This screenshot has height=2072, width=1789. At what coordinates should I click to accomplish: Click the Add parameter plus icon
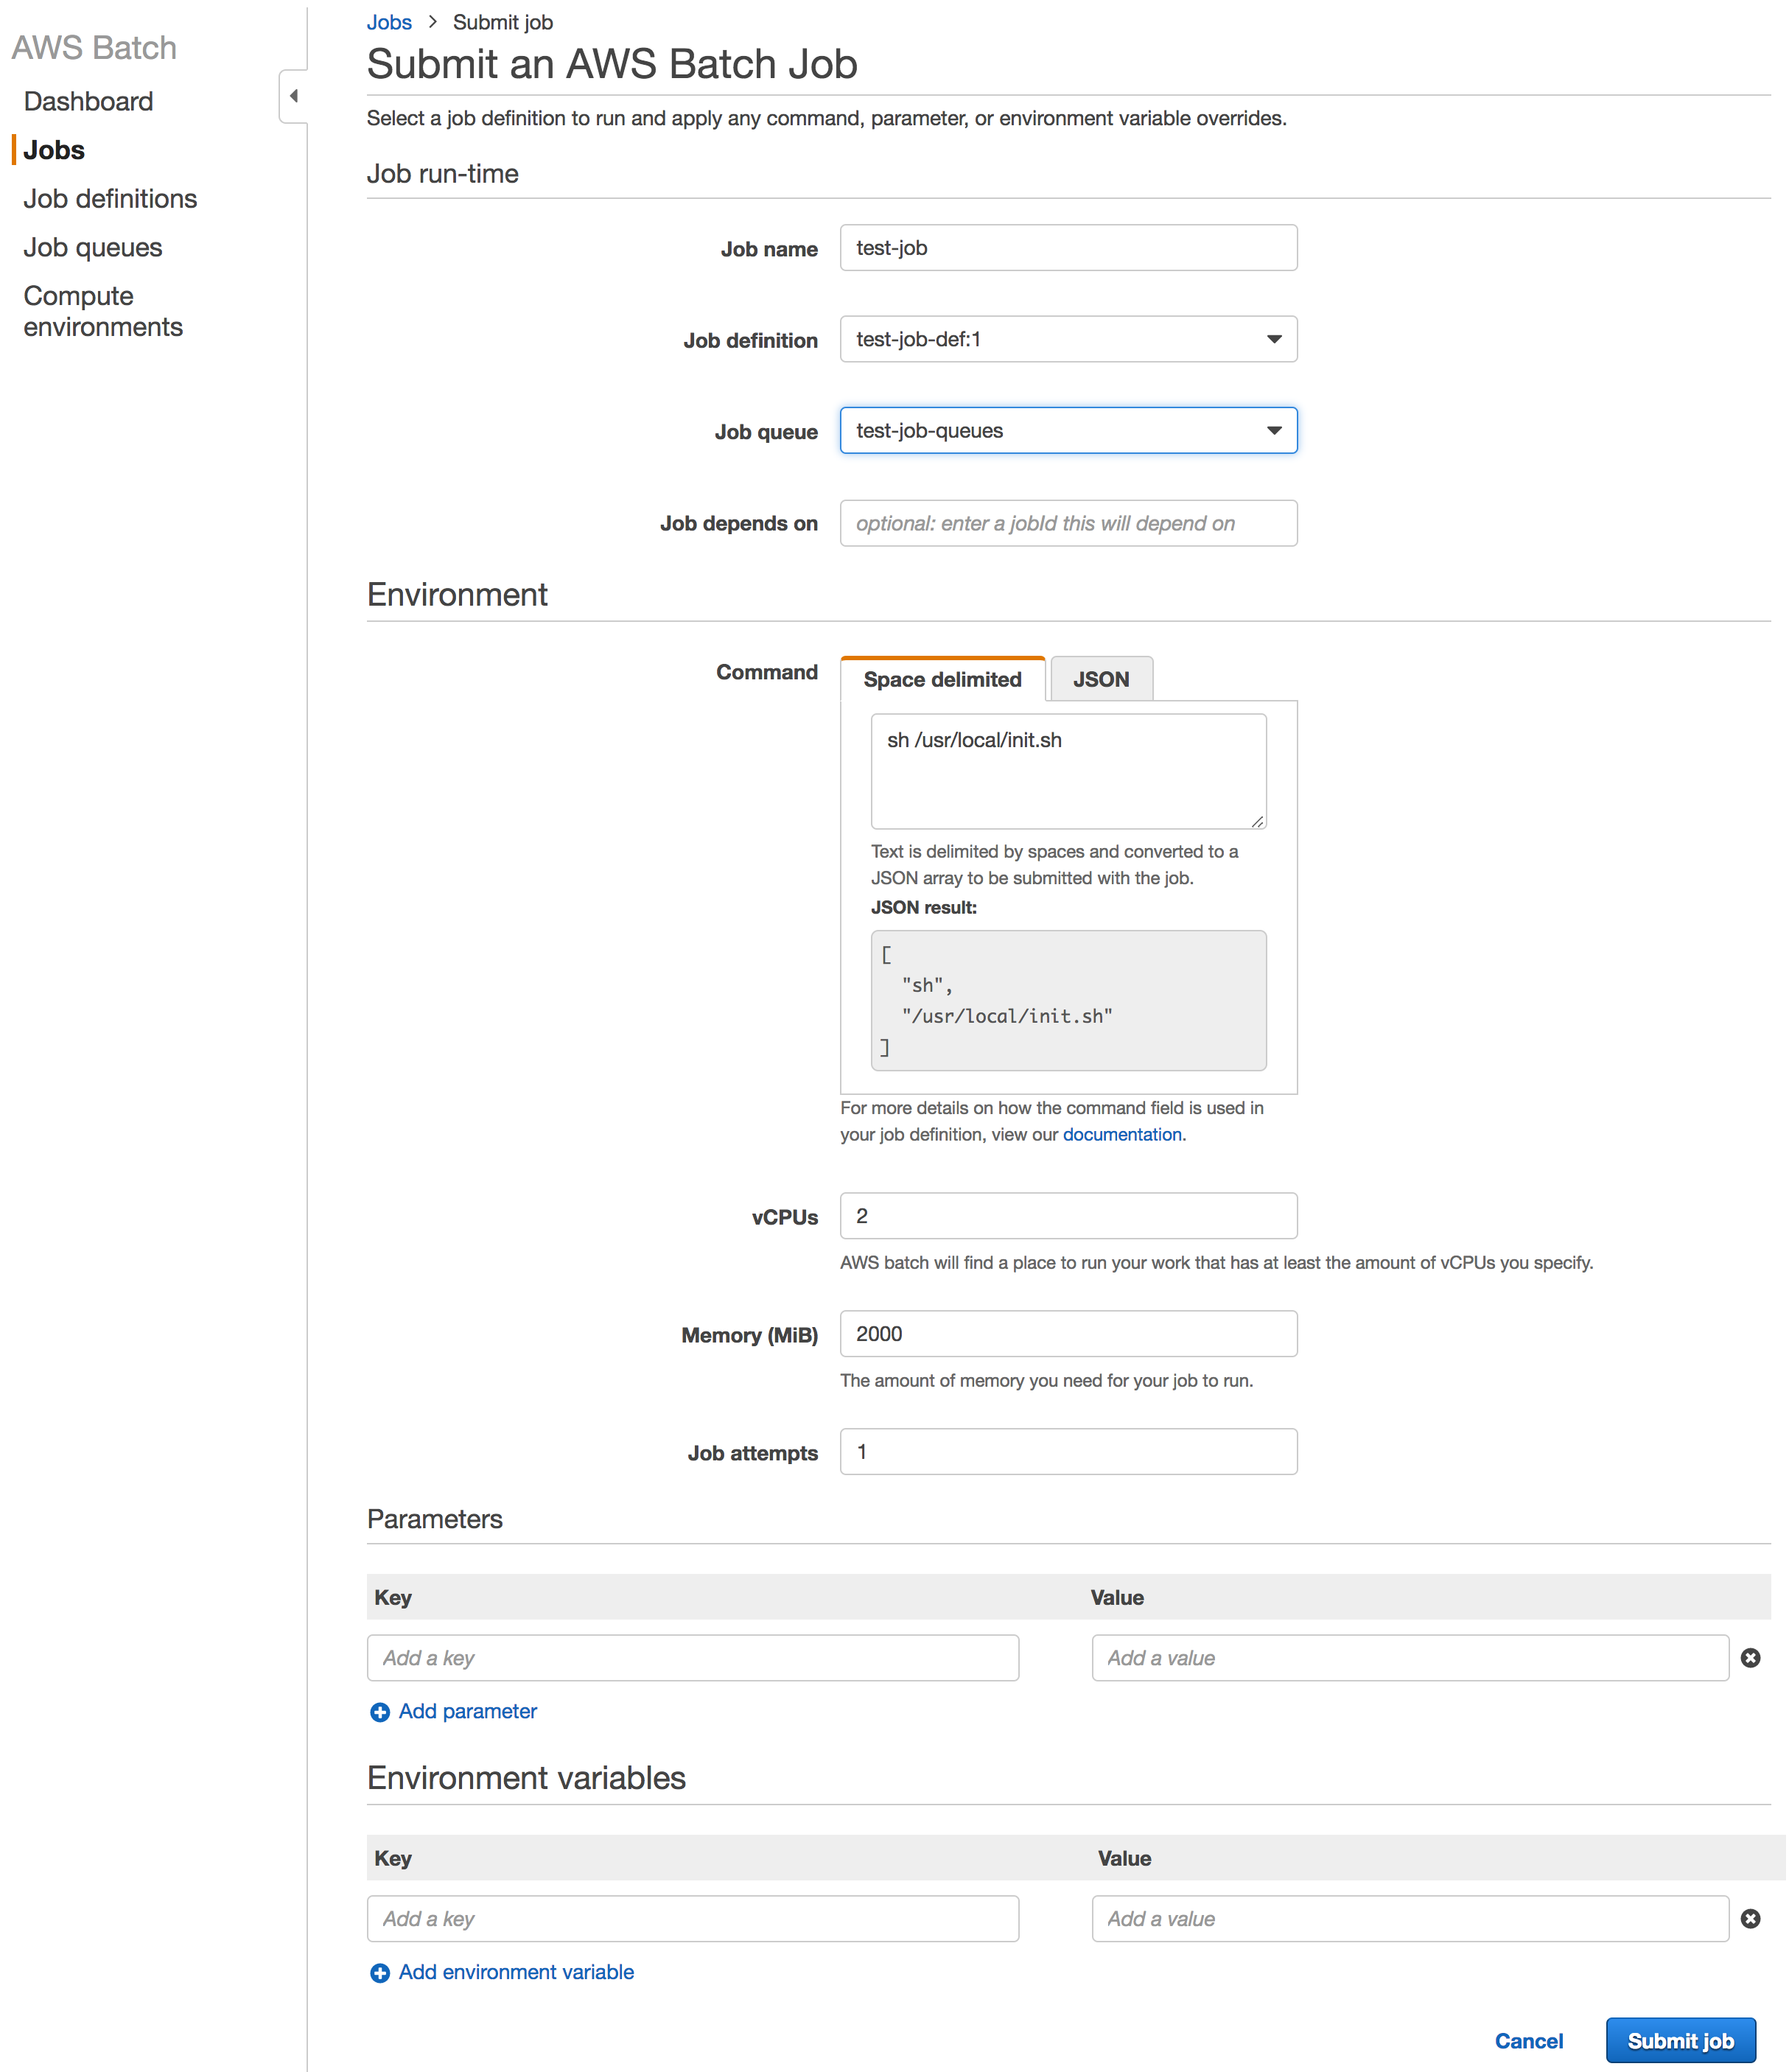(x=380, y=1712)
